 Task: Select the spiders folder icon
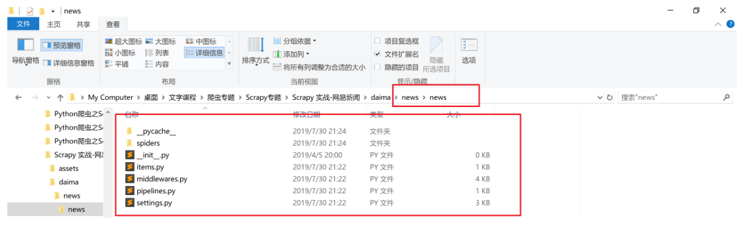pyautogui.click(x=129, y=143)
